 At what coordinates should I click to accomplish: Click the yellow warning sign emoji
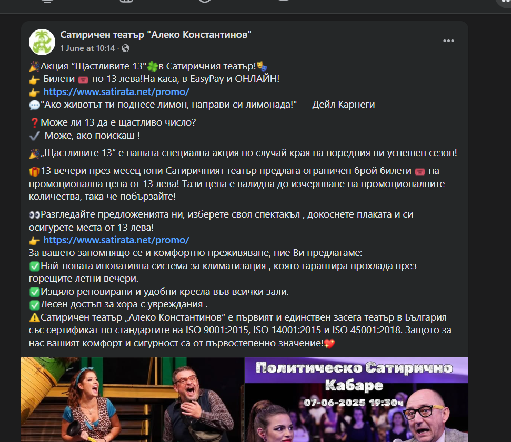click(x=34, y=317)
